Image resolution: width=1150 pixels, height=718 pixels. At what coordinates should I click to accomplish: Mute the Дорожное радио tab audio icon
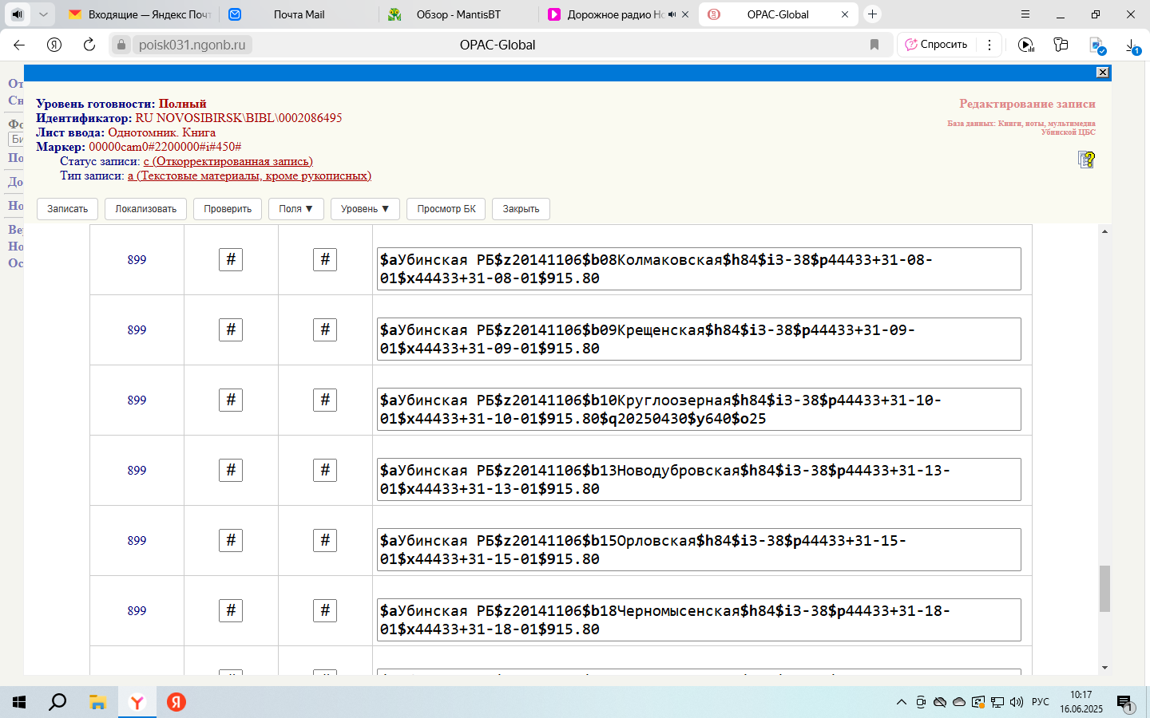[672, 14]
